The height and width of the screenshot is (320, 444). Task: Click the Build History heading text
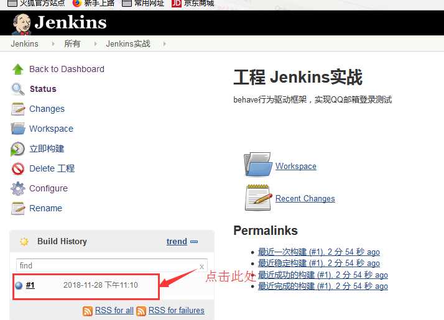tap(62, 242)
